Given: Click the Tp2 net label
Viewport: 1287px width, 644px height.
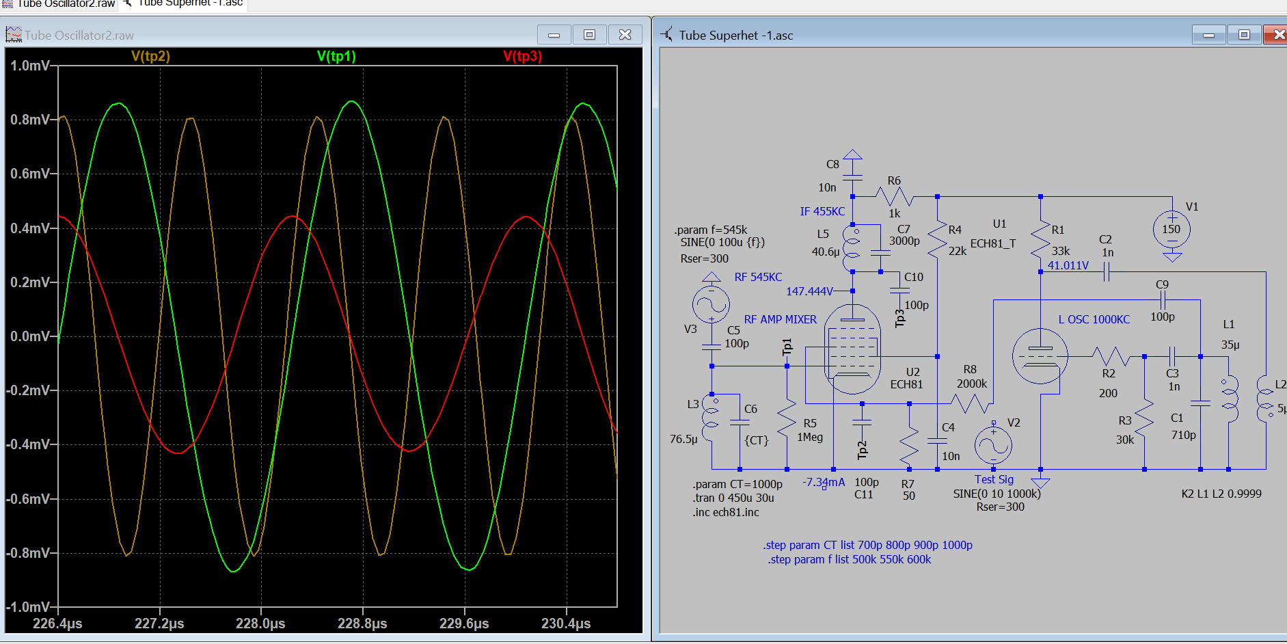Looking at the screenshot, I should coord(863,449).
